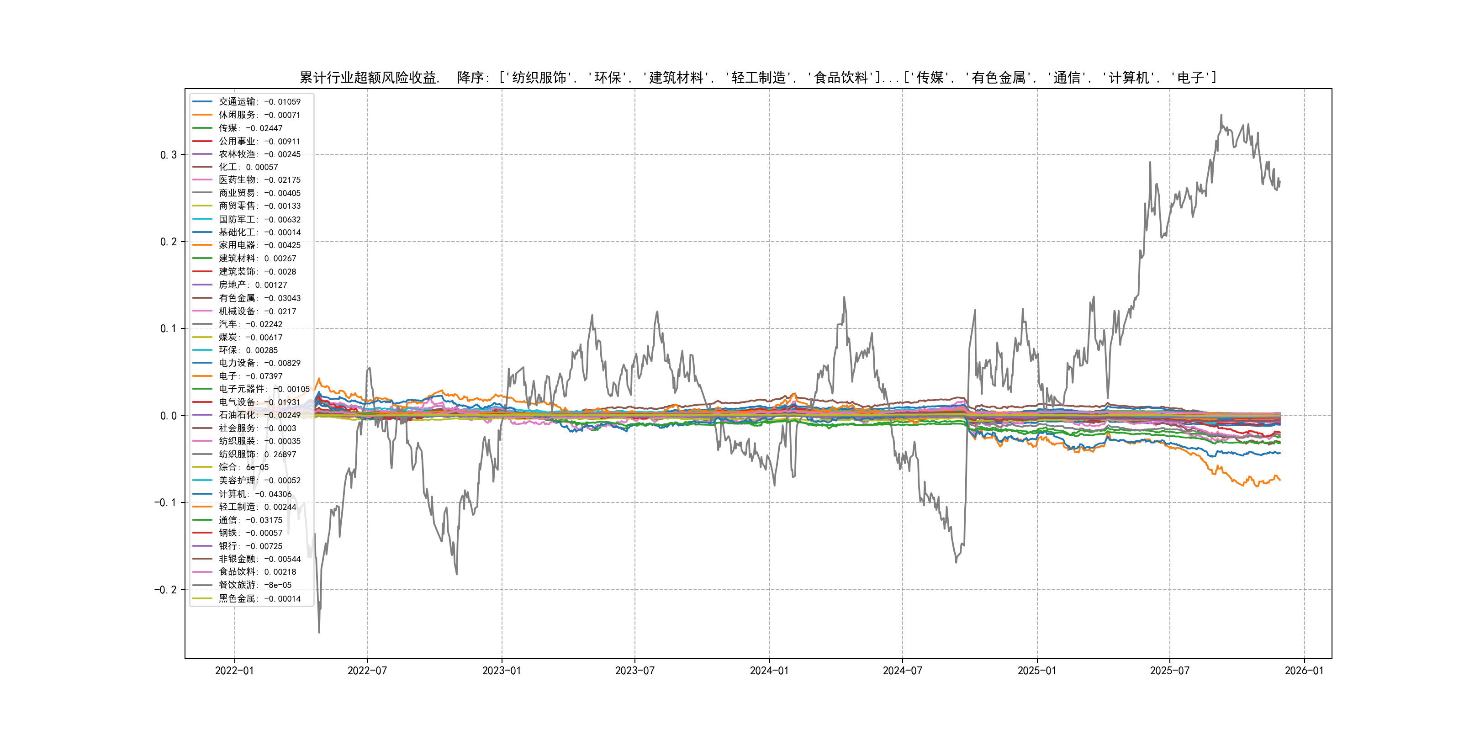Image resolution: width=1480 pixels, height=740 pixels.
Task: Click the 医药生物 legend entry
Action: [259, 180]
